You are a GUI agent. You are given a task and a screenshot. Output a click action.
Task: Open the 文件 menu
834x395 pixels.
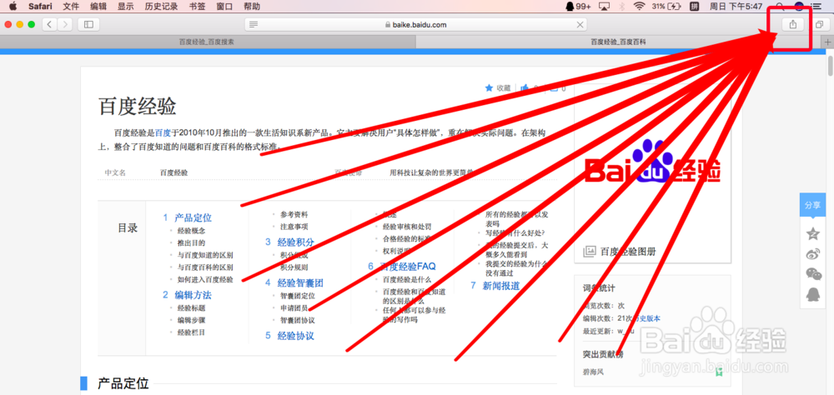click(71, 7)
